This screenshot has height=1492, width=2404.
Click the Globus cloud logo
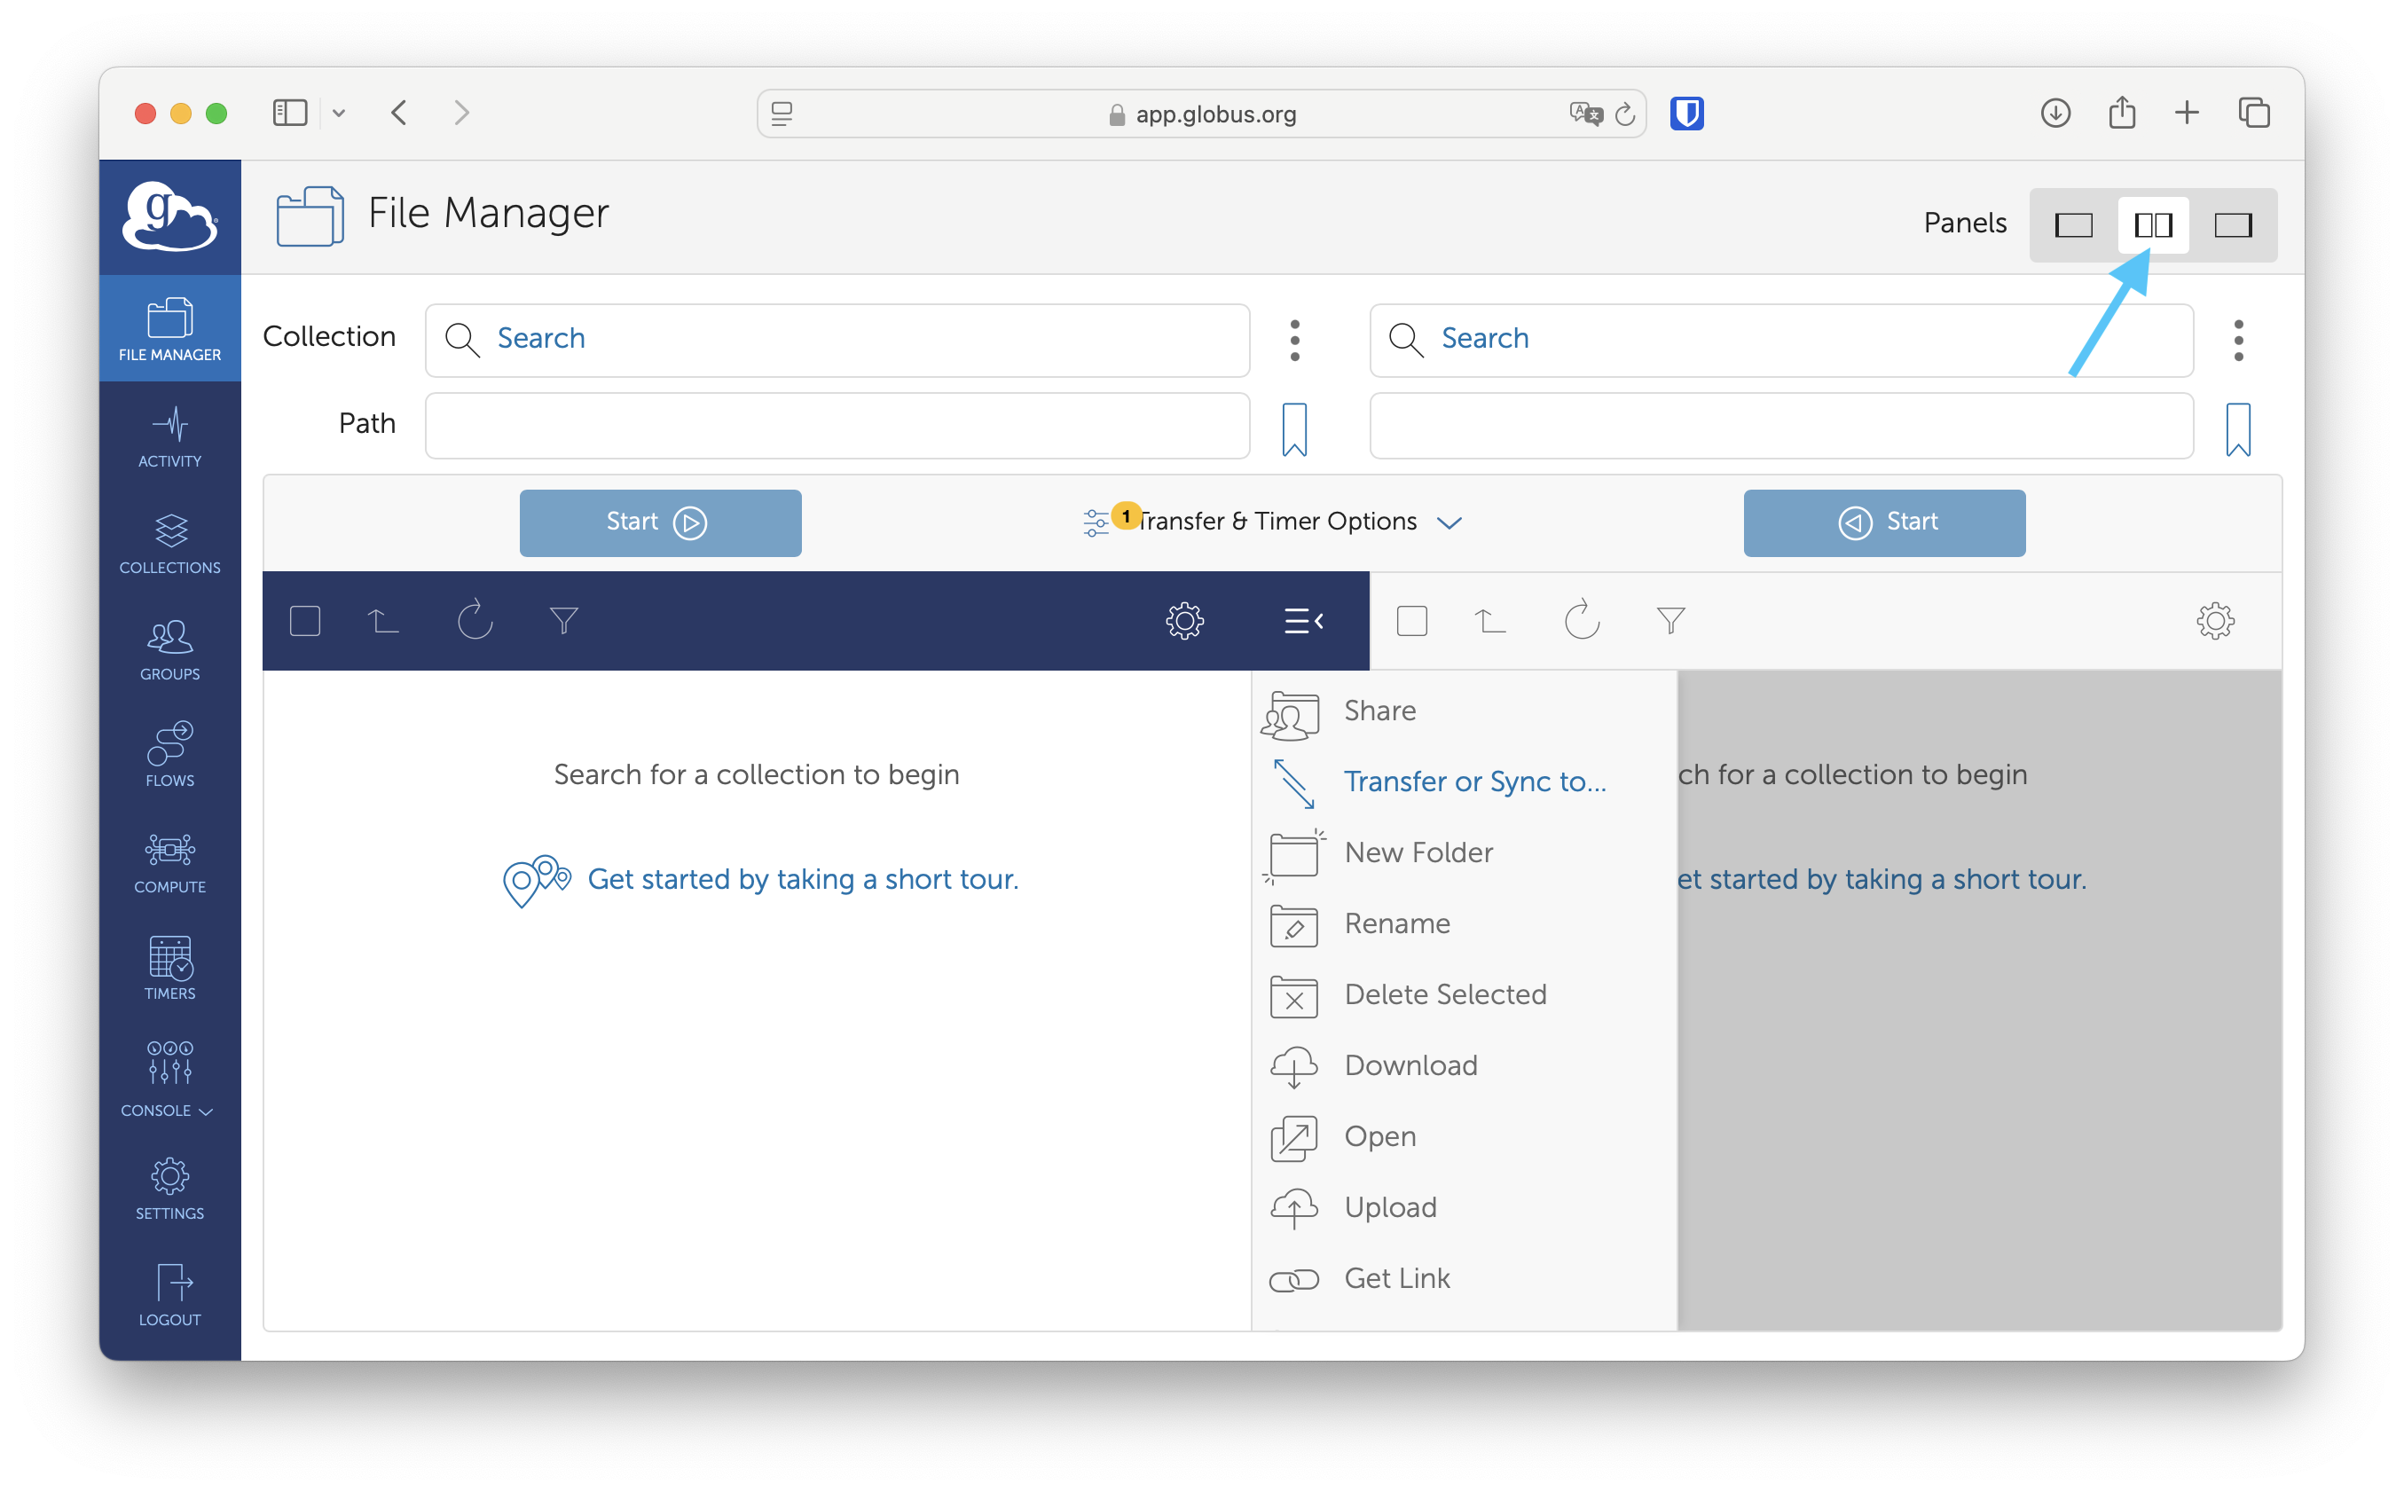click(169, 216)
